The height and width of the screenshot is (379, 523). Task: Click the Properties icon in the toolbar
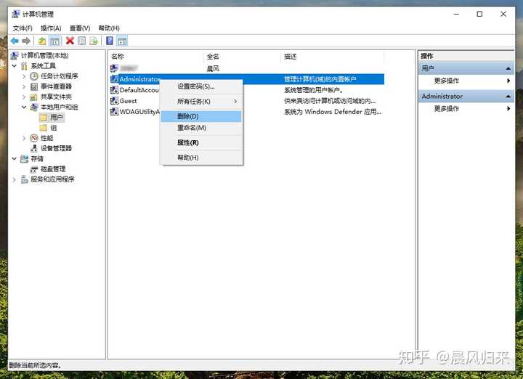(x=82, y=41)
